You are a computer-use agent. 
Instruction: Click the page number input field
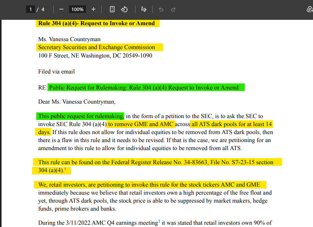pyautogui.click(x=31, y=10)
